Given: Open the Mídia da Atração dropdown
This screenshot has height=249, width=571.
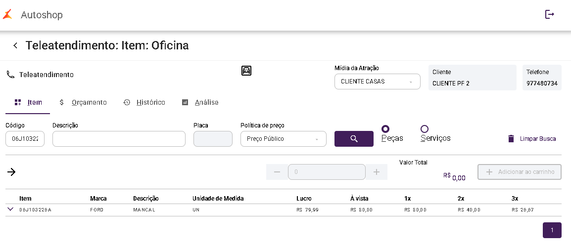Looking at the screenshot, I should (x=377, y=82).
